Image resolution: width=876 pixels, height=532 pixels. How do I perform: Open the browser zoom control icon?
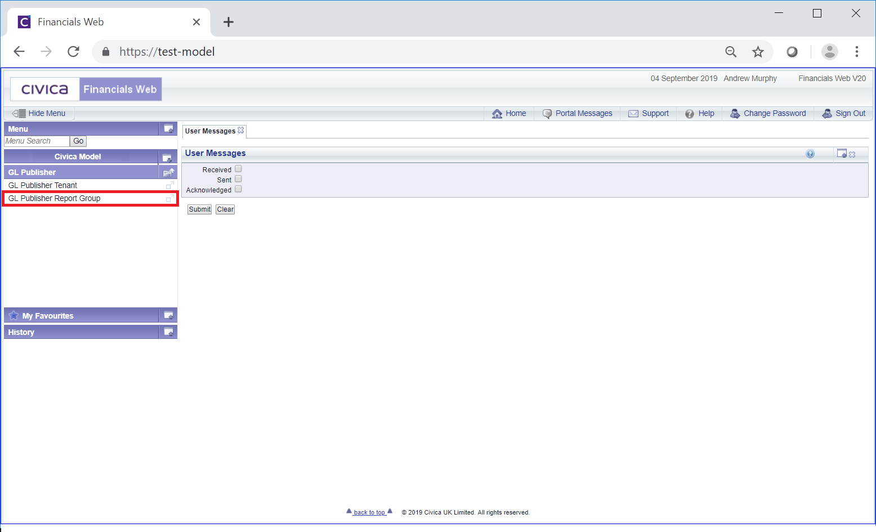[x=731, y=52]
